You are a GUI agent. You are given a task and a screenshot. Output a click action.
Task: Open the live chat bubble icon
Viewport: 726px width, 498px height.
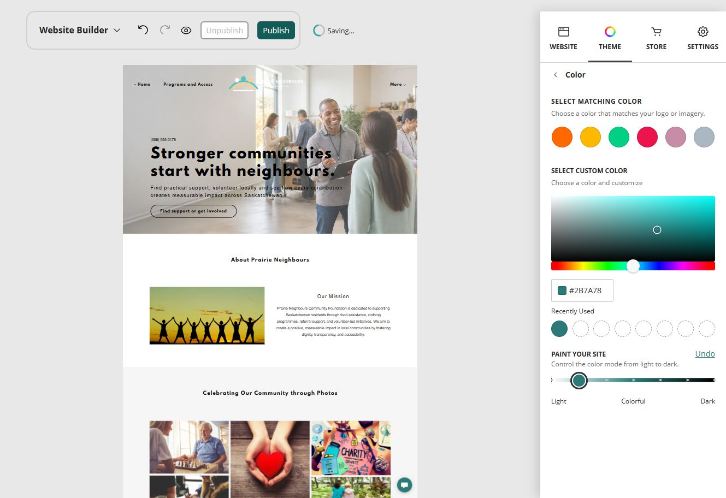coord(404,484)
